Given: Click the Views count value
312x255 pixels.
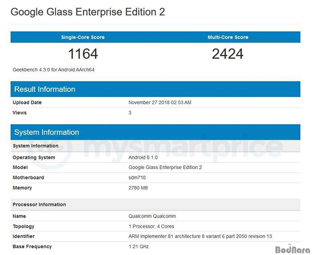Looking at the screenshot, I should [130, 113].
